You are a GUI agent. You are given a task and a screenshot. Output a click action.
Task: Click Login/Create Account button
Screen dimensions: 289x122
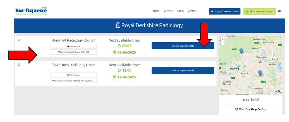[225, 11]
